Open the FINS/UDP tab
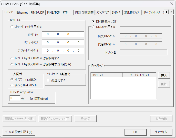 [37, 13]
